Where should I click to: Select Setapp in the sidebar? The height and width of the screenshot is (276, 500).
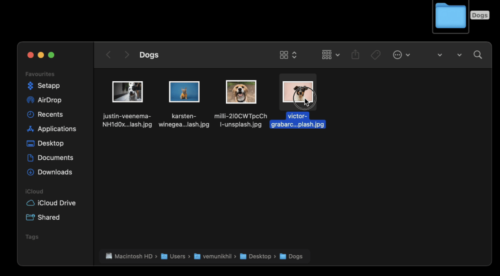48,85
